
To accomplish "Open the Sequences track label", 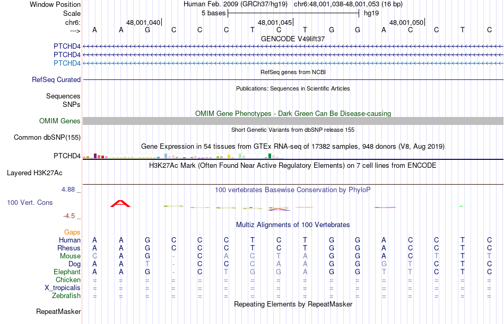I will point(63,96).
